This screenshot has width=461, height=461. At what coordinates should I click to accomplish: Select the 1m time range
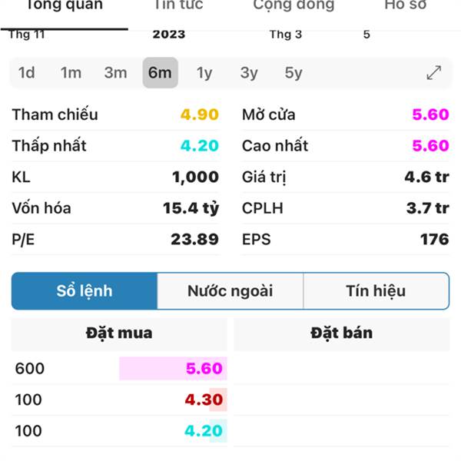71,73
